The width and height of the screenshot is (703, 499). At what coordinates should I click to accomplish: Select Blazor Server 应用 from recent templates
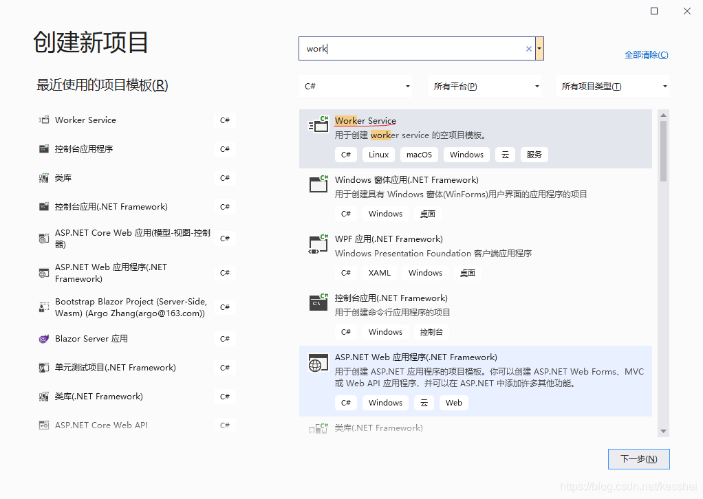click(136, 339)
